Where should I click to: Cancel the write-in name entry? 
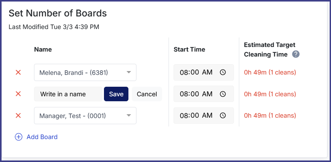click(x=147, y=94)
